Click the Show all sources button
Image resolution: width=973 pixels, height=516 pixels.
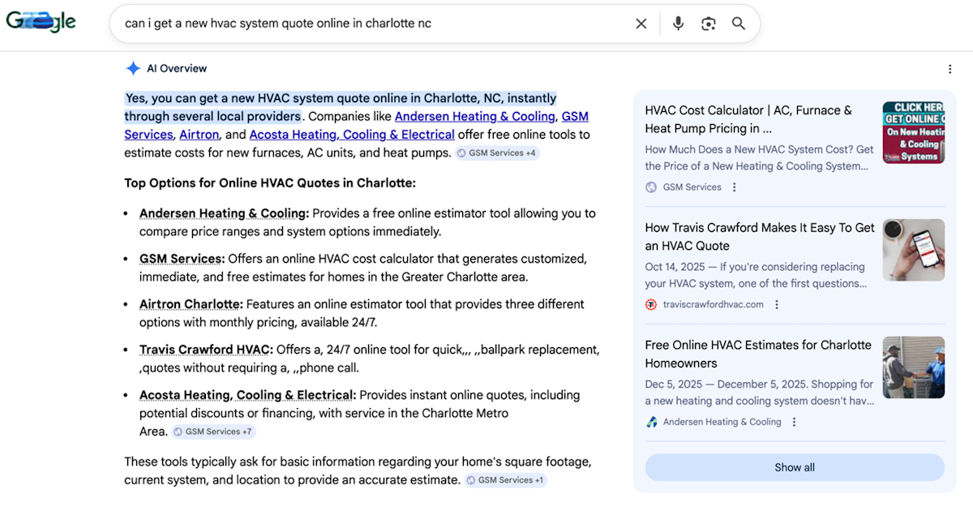tap(795, 467)
